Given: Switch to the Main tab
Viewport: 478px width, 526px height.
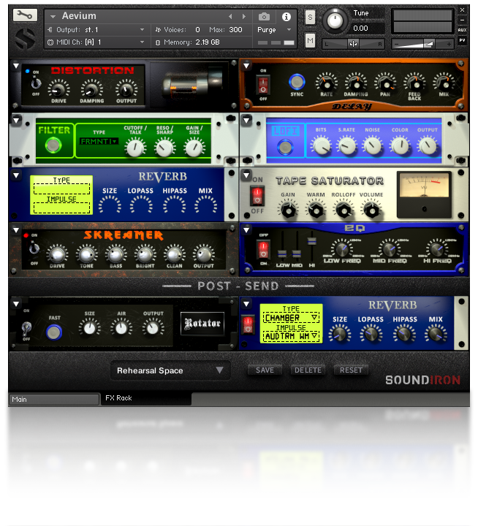Looking at the screenshot, I should (x=53, y=400).
